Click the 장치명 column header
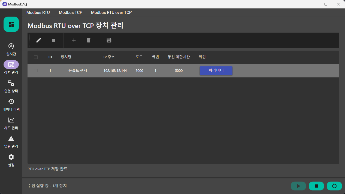 click(x=66, y=57)
